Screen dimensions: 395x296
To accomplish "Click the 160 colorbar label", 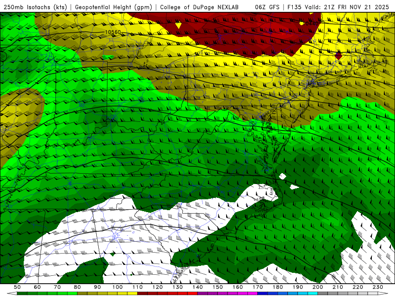I will pos(237,287).
